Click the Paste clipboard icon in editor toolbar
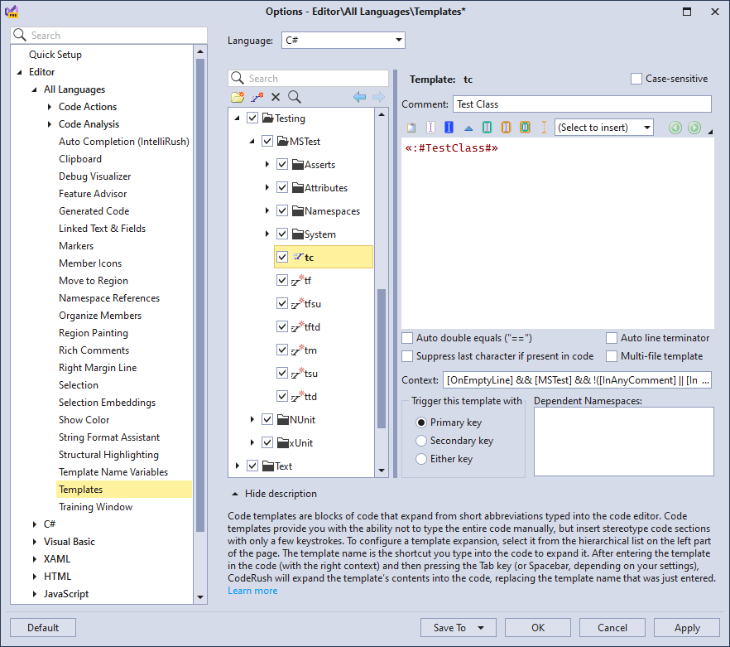This screenshot has width=730, height=647. coord(411,128)
